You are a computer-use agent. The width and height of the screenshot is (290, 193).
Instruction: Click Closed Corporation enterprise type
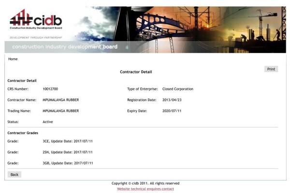[178, 89]
